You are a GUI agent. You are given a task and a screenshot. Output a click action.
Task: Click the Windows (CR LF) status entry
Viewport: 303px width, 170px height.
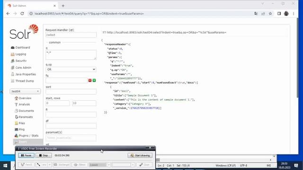[x=226, y=166]
